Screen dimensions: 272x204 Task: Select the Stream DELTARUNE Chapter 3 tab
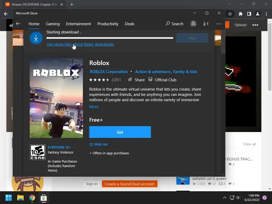(x=34, y=5)
